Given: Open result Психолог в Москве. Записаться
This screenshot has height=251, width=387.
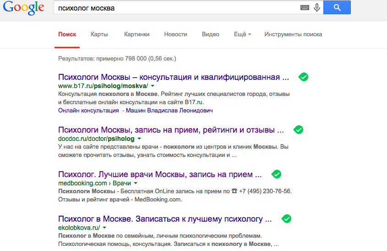Looking at the screenshot, I should [x=165, y=219].
